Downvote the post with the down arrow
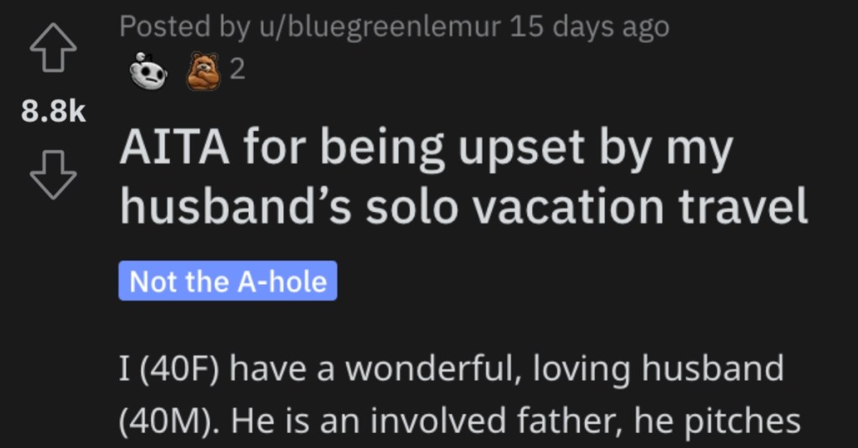Image resolution: width=858 pixels, height=448 pixels. pos(53,174)
